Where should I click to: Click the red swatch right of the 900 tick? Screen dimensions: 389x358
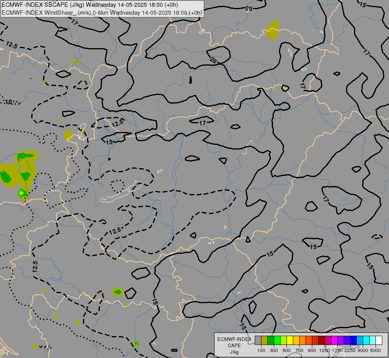tap(315, 340)
